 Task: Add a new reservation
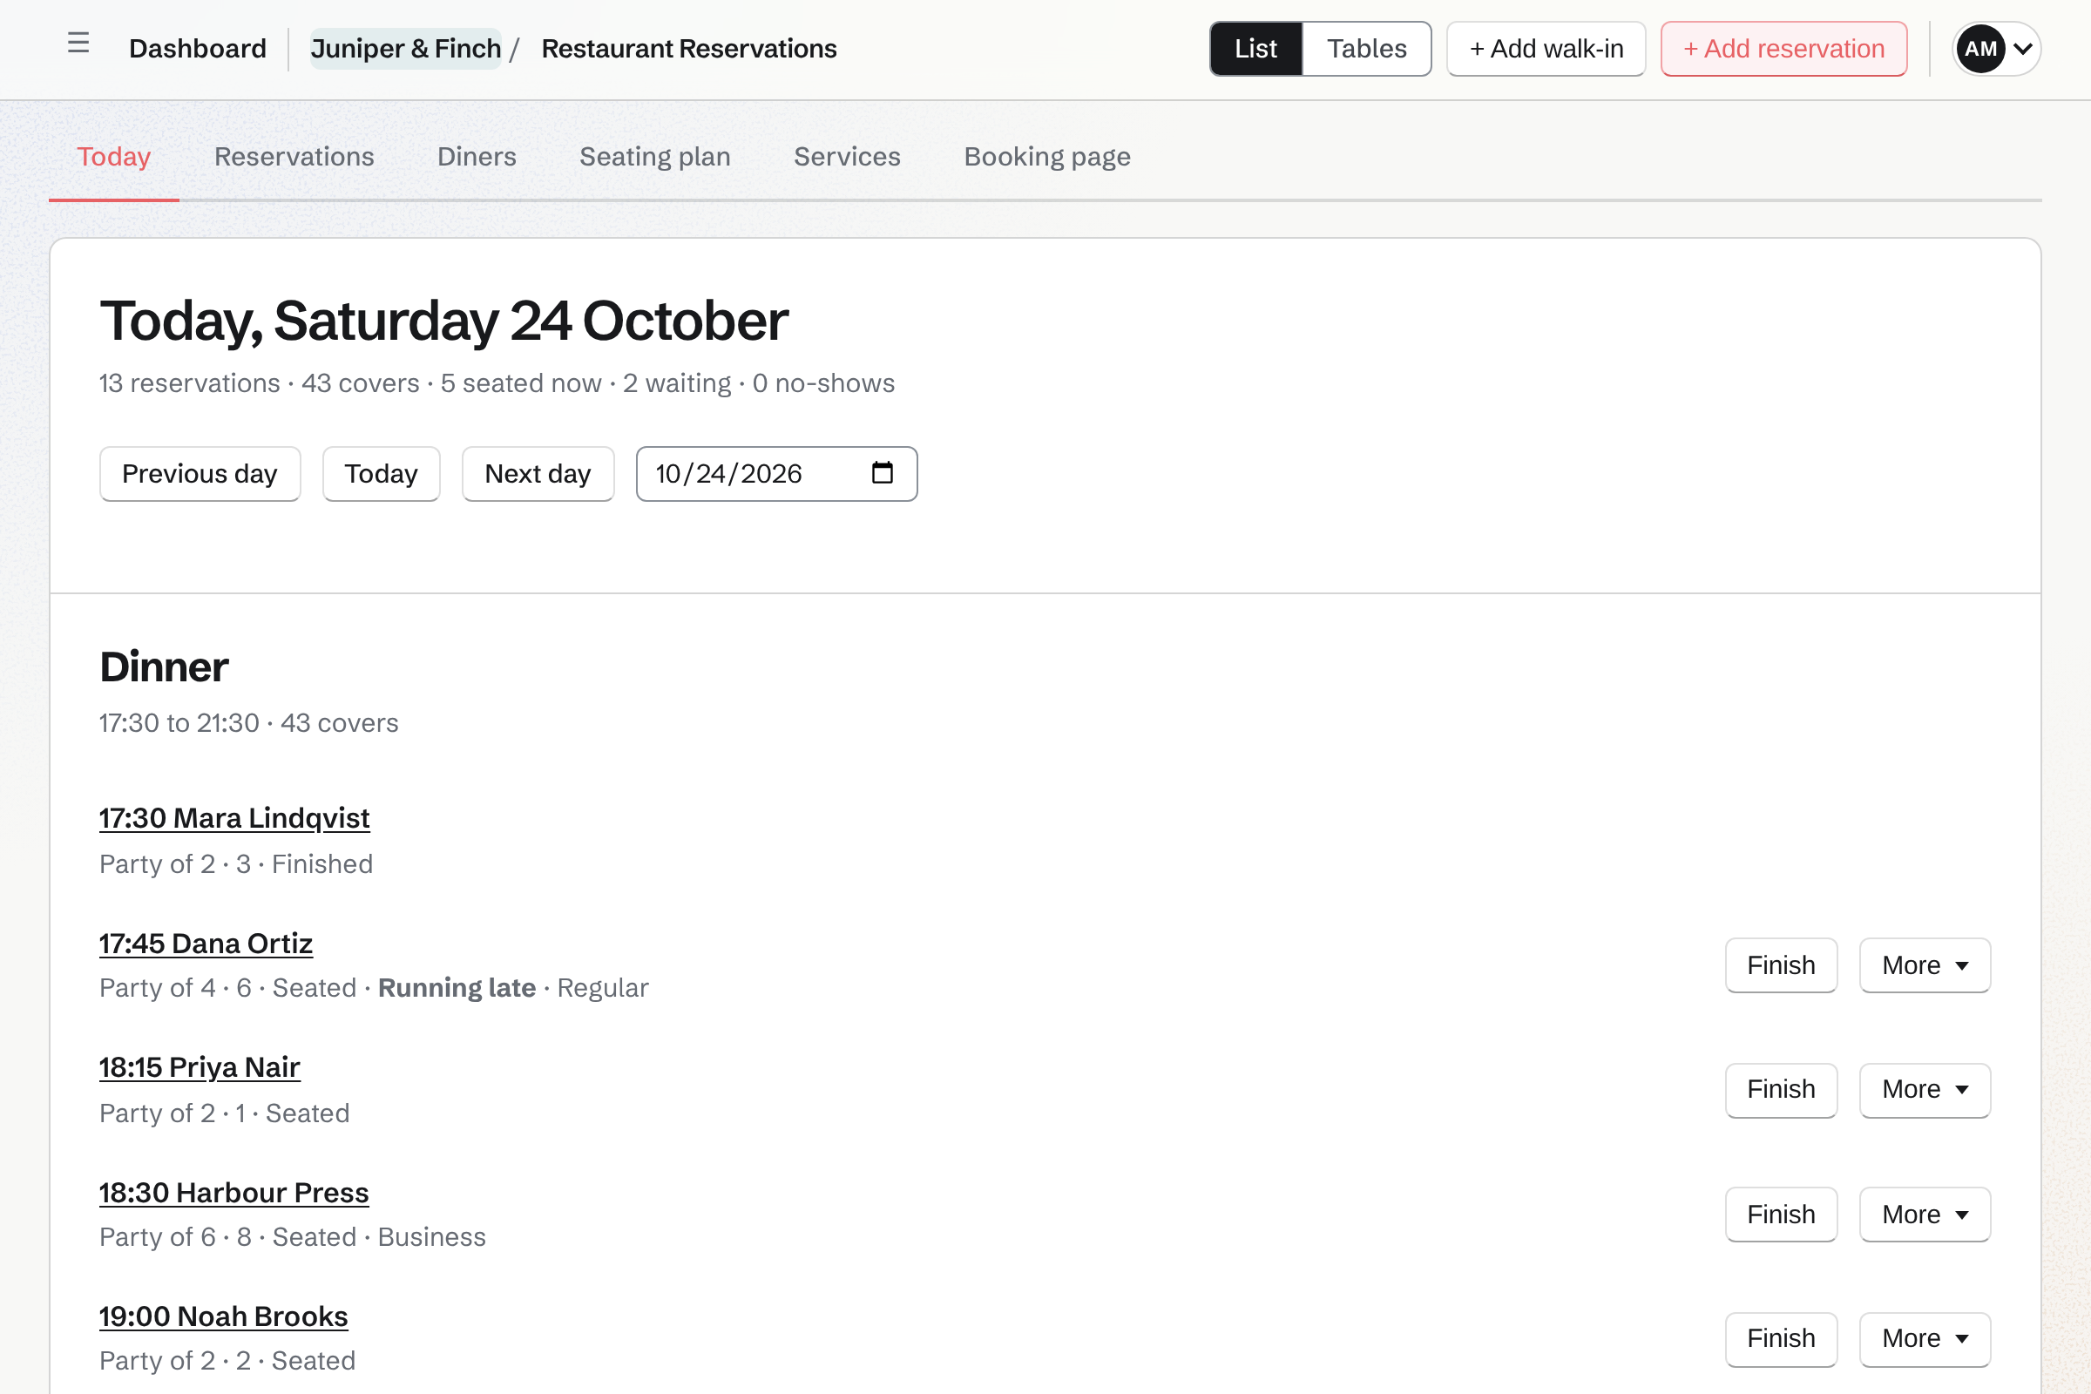(1783, 49)
